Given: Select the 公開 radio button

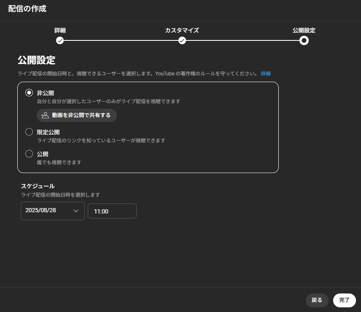Looking at the screenshot, I should (x=29, y=154).
